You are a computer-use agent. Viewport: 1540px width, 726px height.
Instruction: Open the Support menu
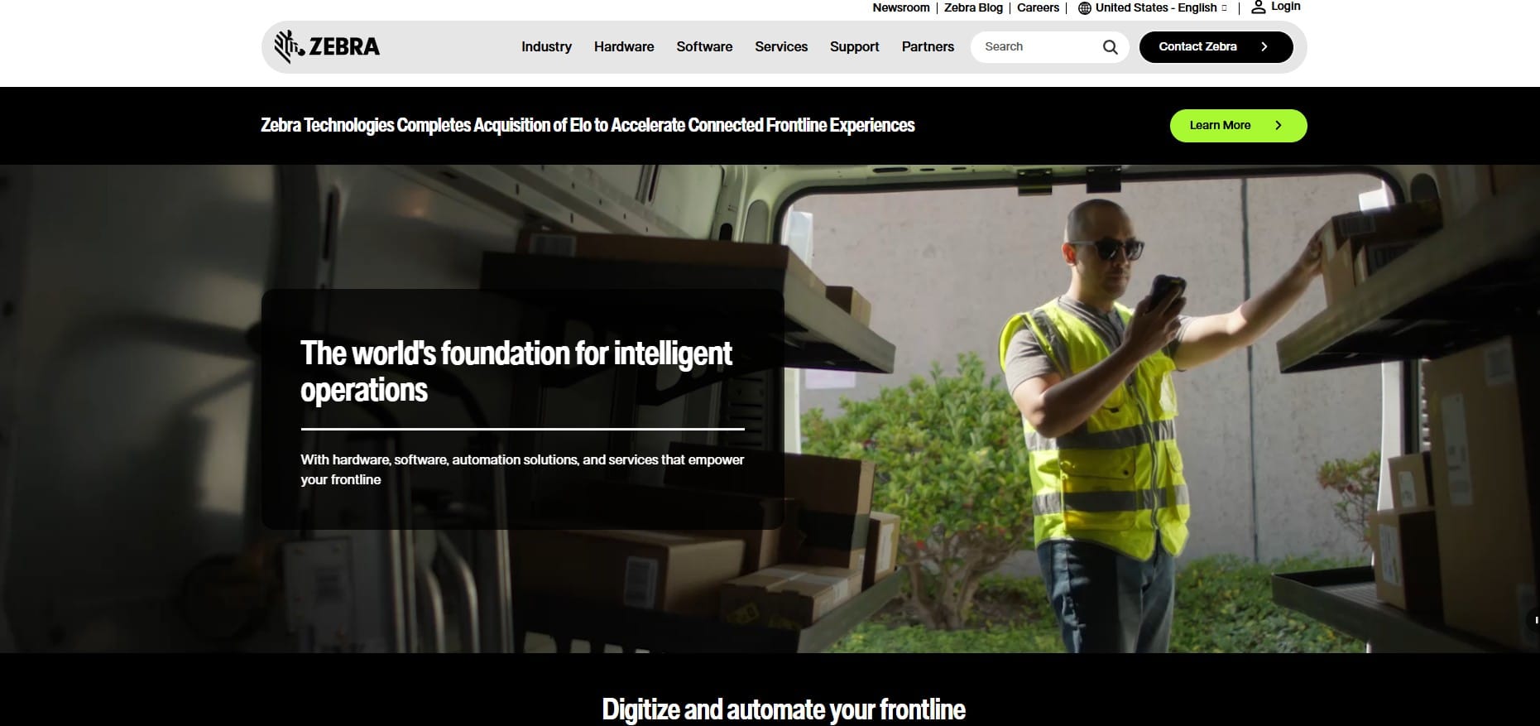(854, 47)
